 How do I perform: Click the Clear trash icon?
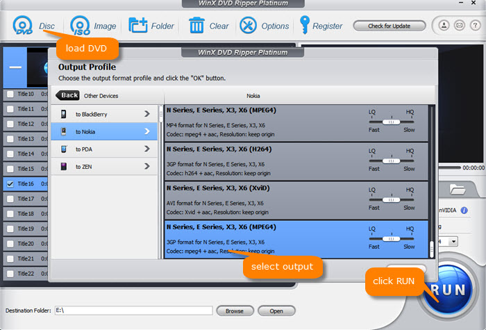click(x=196, y=26)
